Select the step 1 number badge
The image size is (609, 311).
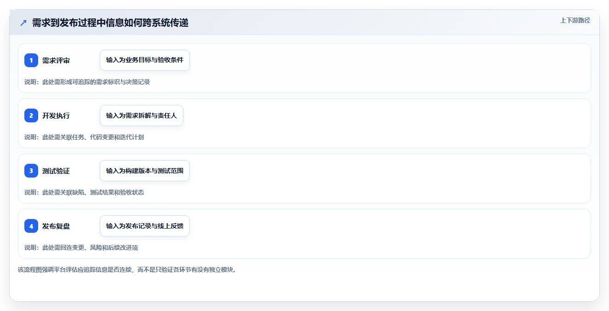(x=31, y=60)
